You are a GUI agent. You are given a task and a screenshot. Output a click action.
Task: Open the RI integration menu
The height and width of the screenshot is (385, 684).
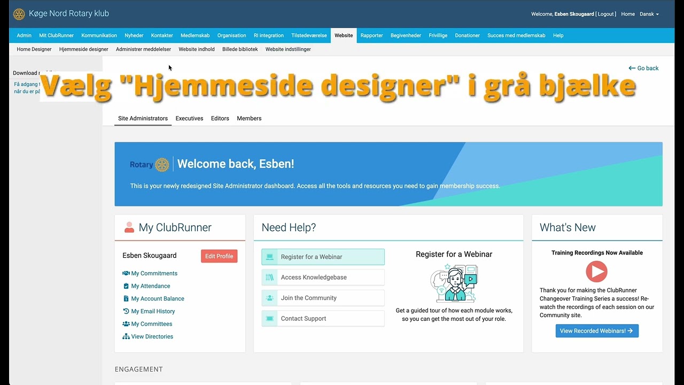[x=269, y=35]
